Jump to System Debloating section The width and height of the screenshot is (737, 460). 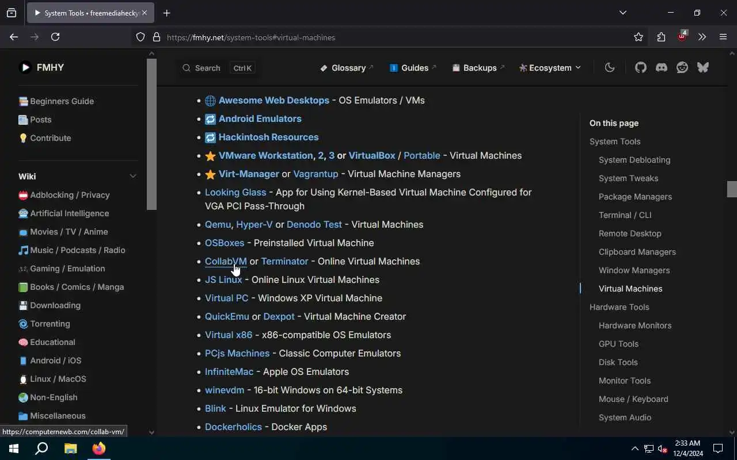[x=635, y=160]
